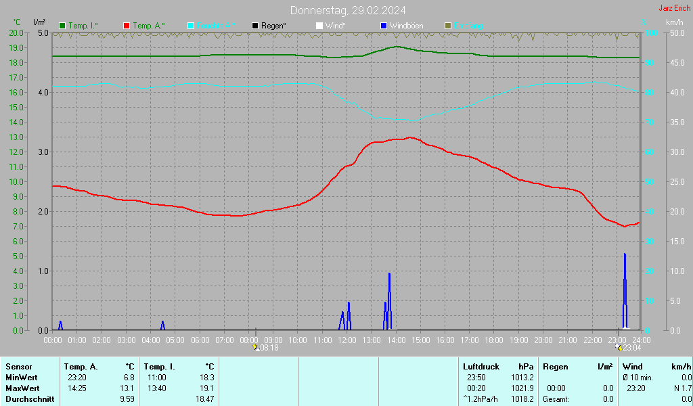
Task: Click the Temp. A.* legend label
Action: click(x=149, y=26)
